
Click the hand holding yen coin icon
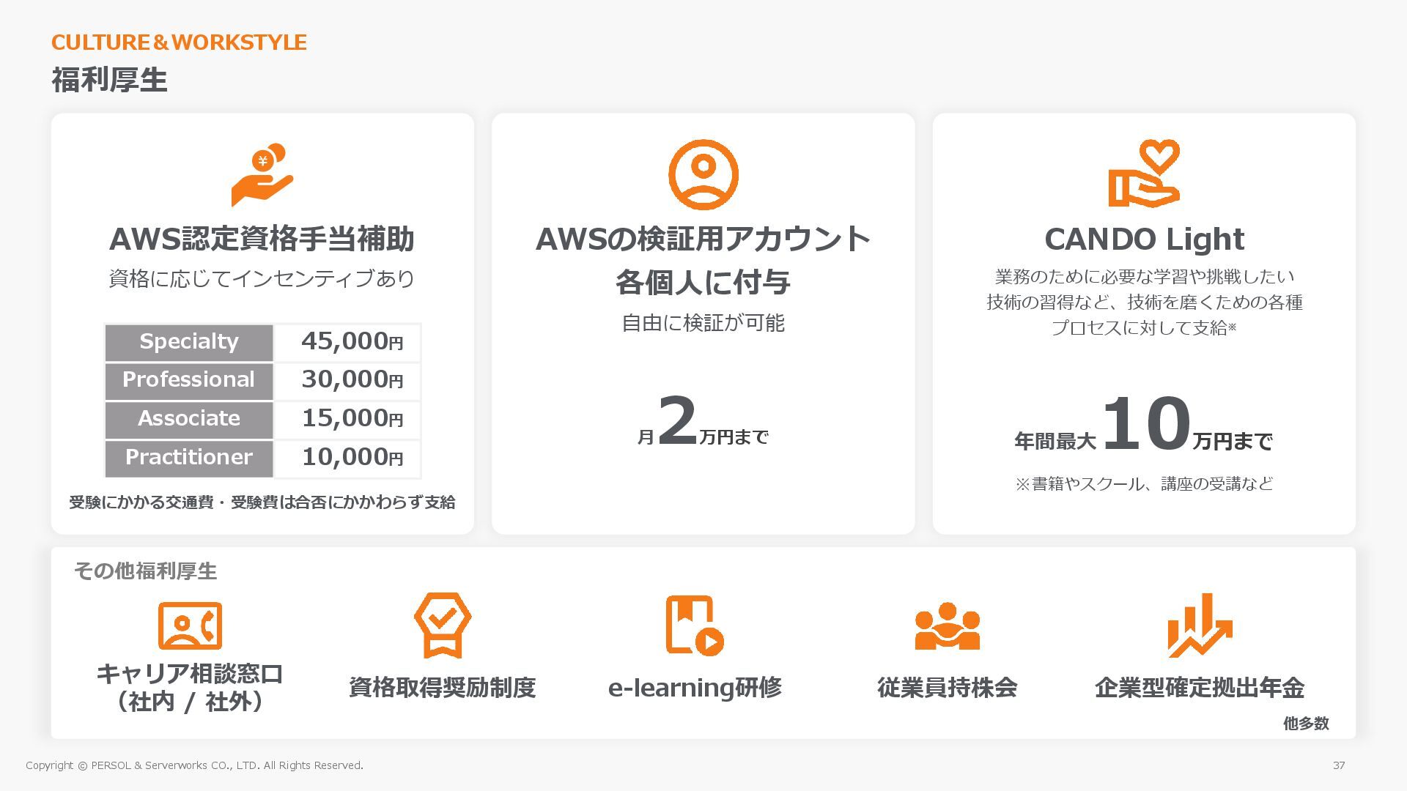[x=262, y=175]
